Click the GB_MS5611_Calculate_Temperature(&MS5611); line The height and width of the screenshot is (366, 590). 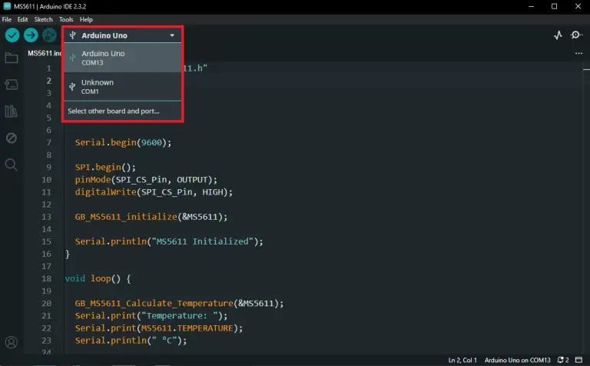tap(179, 303)
